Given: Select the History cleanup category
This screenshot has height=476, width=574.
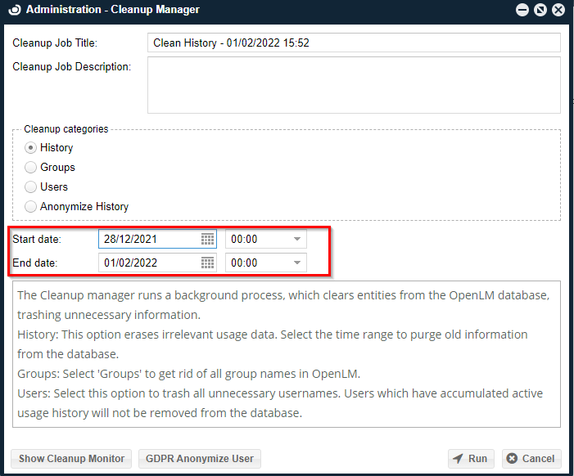Looking at the screenshot, I should 31,148.
